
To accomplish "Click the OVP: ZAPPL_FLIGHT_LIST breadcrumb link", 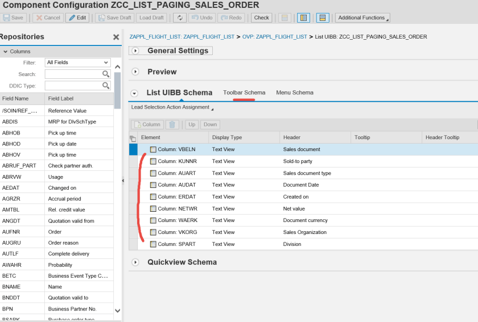I will pos(274,37).
